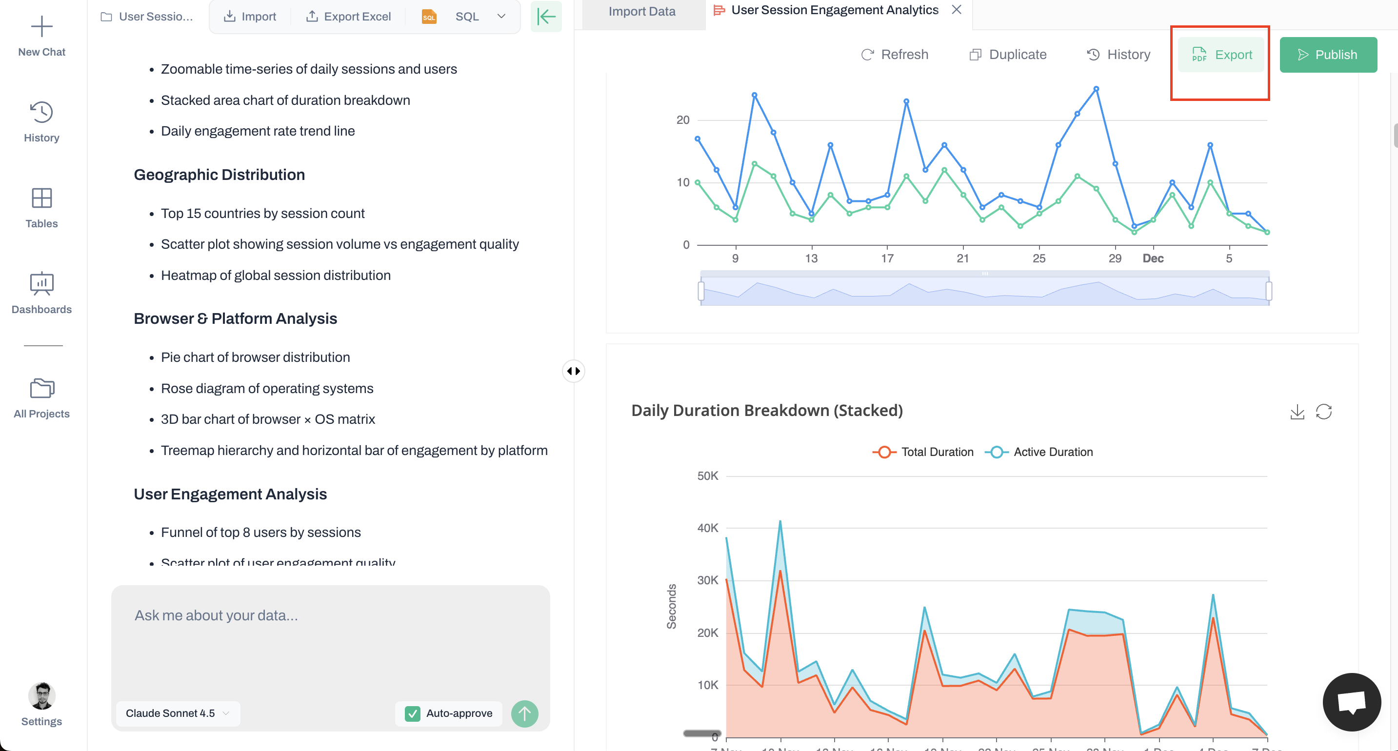The width and height of the screenshot is (1398, 751).
Task: Download Daily Duration Breakdown chart
Action: point(1297,412)
